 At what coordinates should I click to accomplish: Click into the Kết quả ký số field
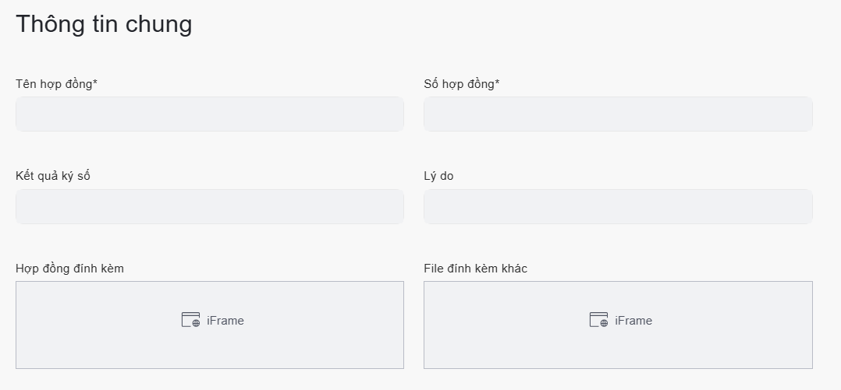pyautogui.click(x=210, y=207)
